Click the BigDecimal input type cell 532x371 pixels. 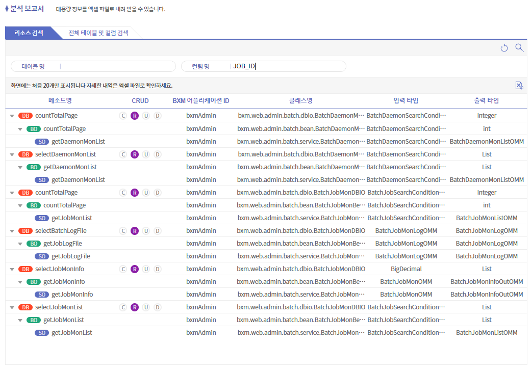[x=406, y=269]
